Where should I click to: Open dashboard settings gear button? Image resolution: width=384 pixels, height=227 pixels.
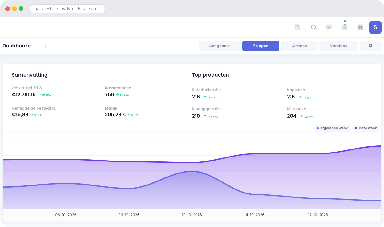[x=371, y=46]
